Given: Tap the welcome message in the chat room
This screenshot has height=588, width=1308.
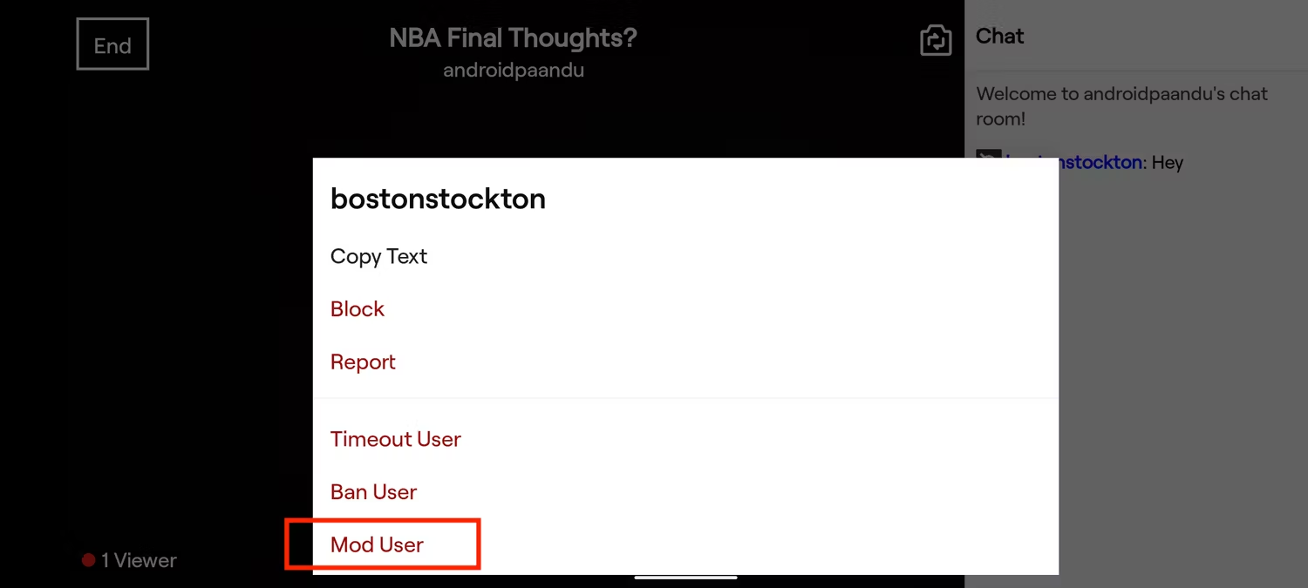Looking at the screenshot, I should pyautogui.click(x=1121, y=105).
